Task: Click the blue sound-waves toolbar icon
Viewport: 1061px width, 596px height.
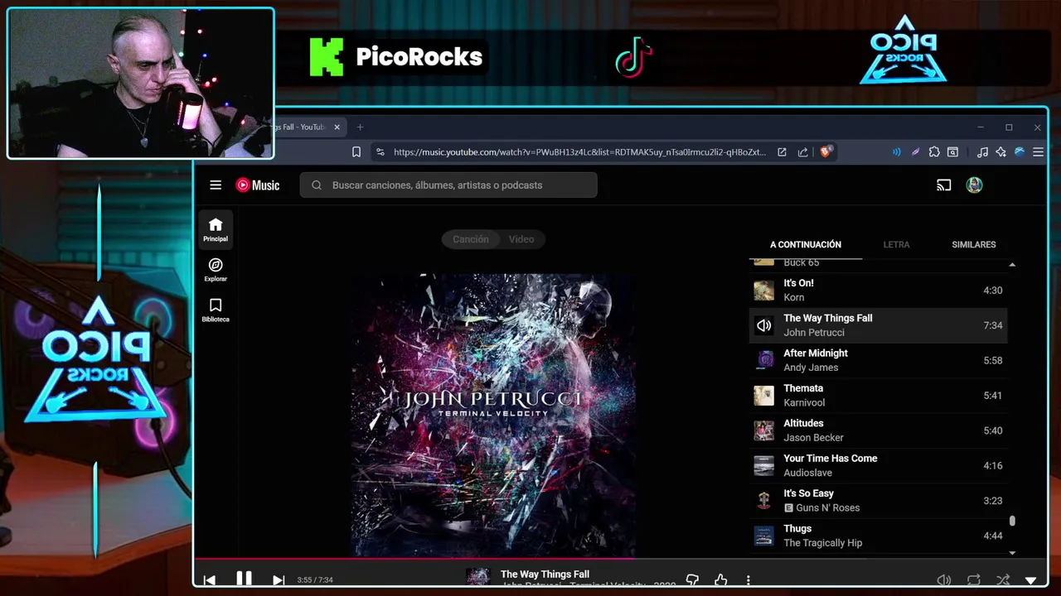Action: pyautogui.click(x=896, y=152)
